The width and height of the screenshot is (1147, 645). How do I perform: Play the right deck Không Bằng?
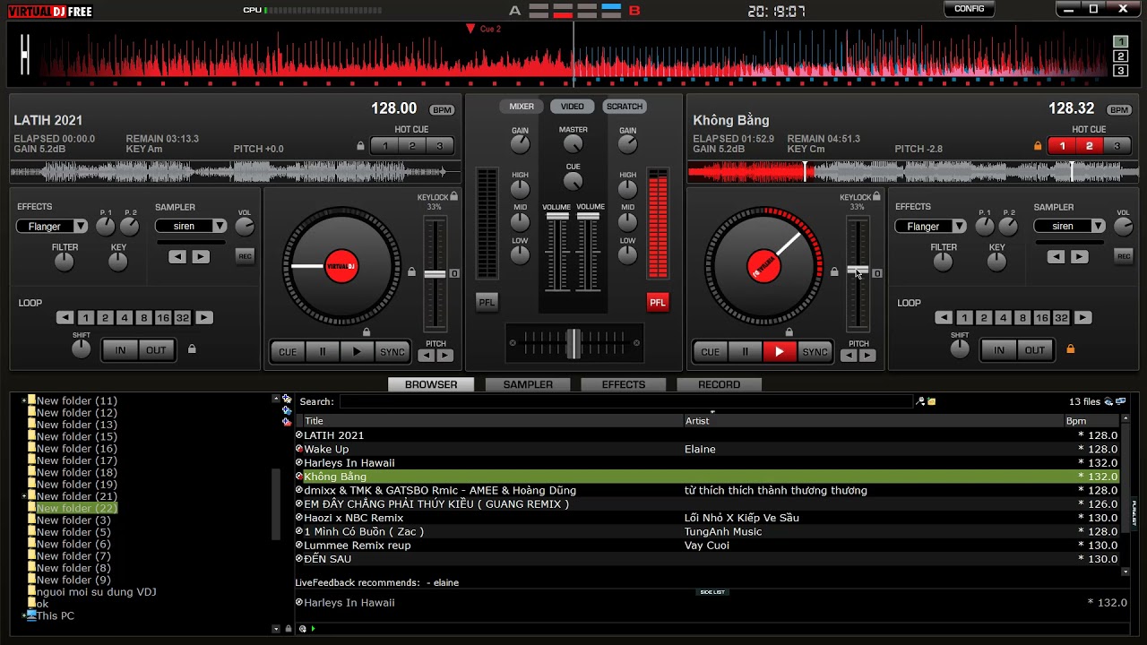[x=779, y=352]
